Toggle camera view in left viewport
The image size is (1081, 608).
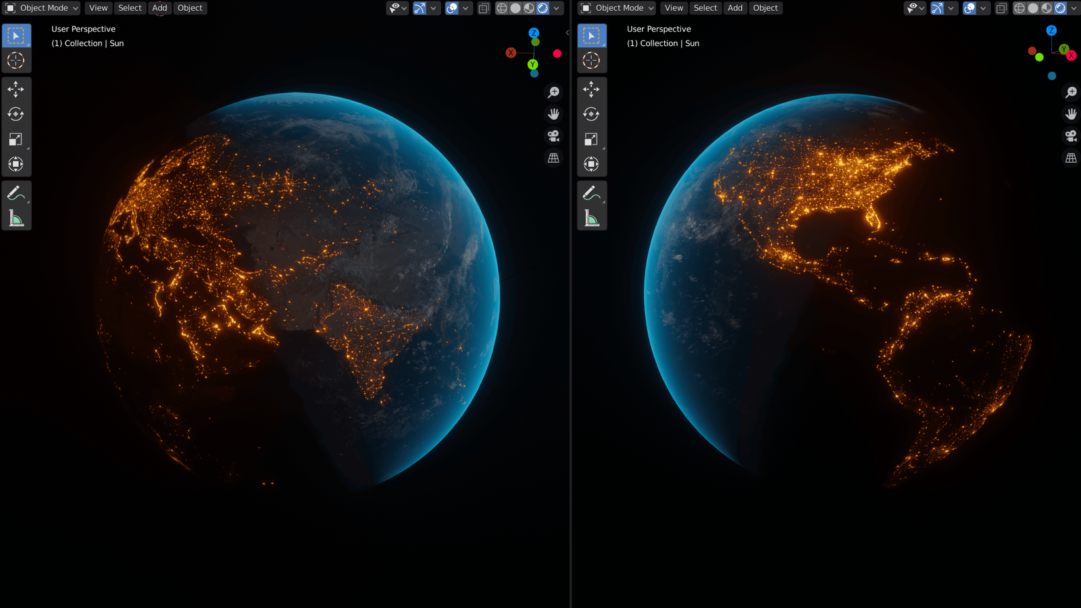pos(553,136)
